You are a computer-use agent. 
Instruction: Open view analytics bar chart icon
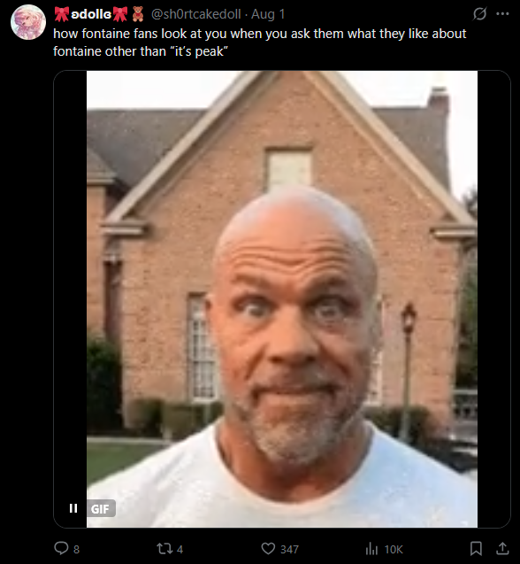pyautogui.click(x=371, y=549)
